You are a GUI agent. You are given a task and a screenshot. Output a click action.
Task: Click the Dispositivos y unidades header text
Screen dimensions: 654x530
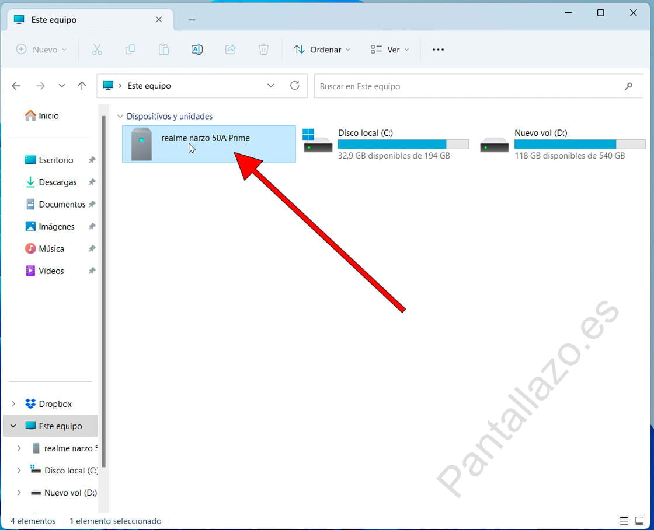(x=170, y=116)
